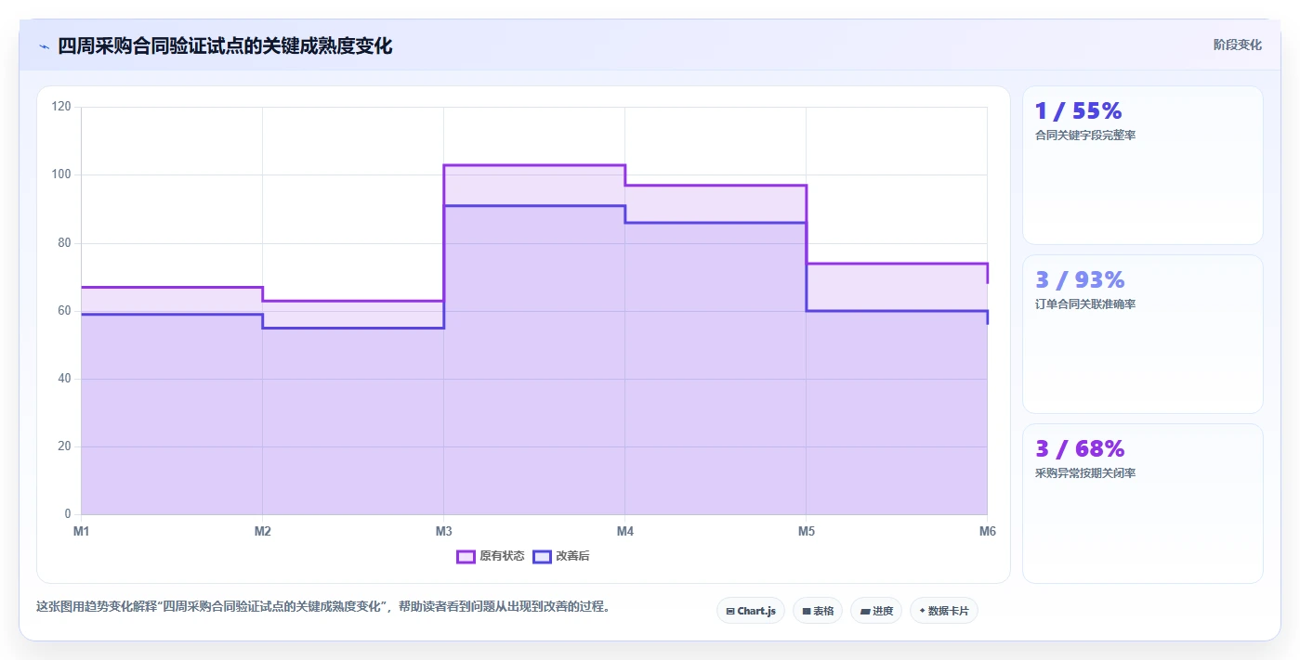This screenshot has width=1300, height=660.
Task: Click the 数据卡片 tag chip
Action: tap(944, 611)
